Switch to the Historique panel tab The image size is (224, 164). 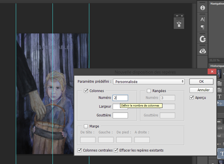[217, 66]
